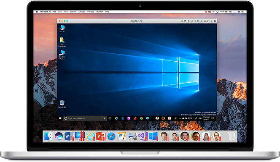This screenshot has width=280, height=162.
Task: Open the bold Windows 10 app menu
Action: 46,12
